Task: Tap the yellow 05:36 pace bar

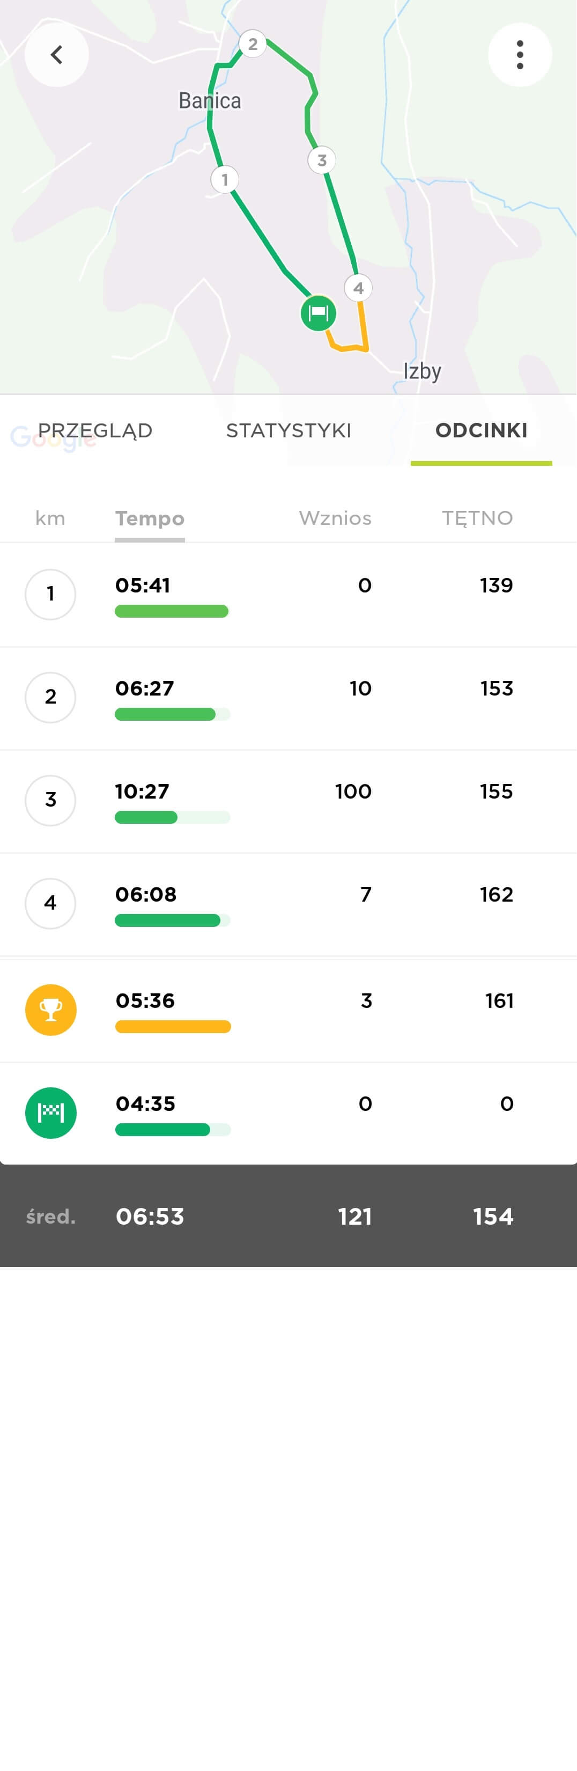Action: (x=173, y=1027)
